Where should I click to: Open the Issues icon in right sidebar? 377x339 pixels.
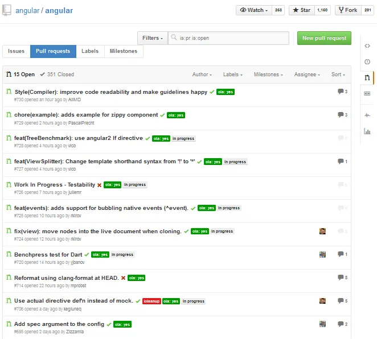tap(367, 61)
